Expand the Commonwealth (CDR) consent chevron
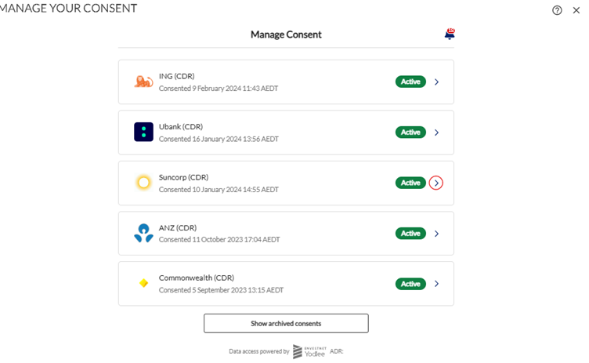This screenshot has width=589, height=363. (436, 284)
